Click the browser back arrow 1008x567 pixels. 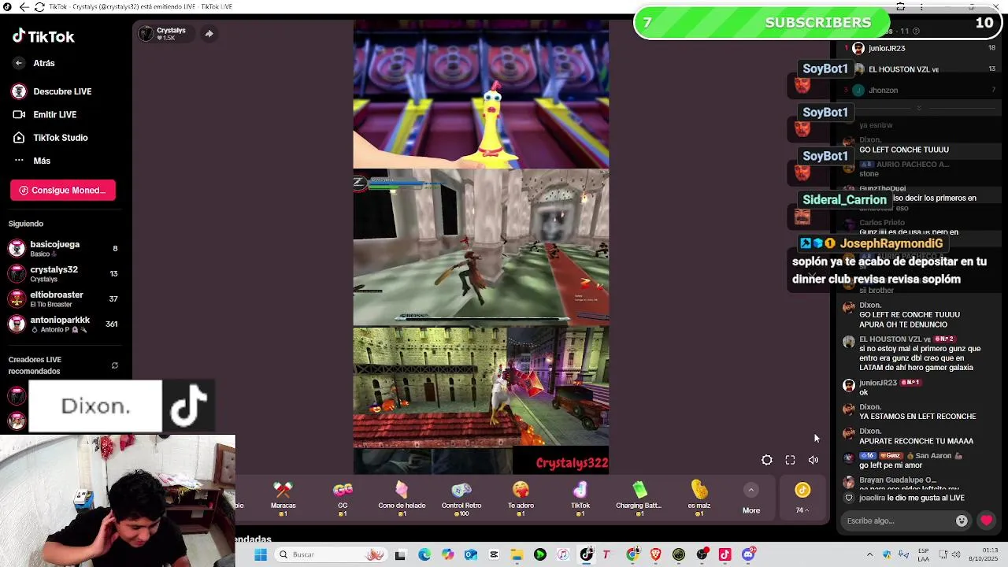click(24, 6)
